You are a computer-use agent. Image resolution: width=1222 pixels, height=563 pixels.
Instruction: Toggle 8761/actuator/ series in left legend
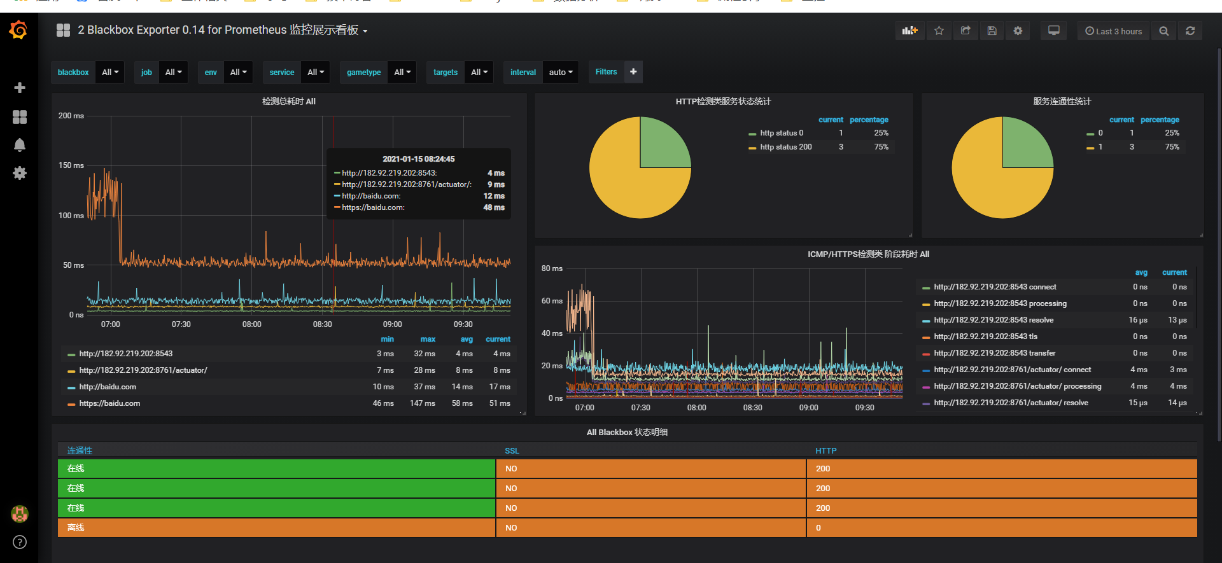(143, 370)
